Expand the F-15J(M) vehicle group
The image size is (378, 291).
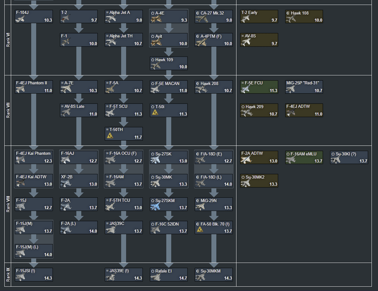[34, 228]
